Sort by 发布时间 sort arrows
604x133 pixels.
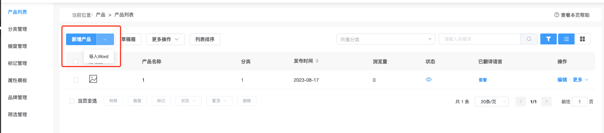[x=317, y=61]
